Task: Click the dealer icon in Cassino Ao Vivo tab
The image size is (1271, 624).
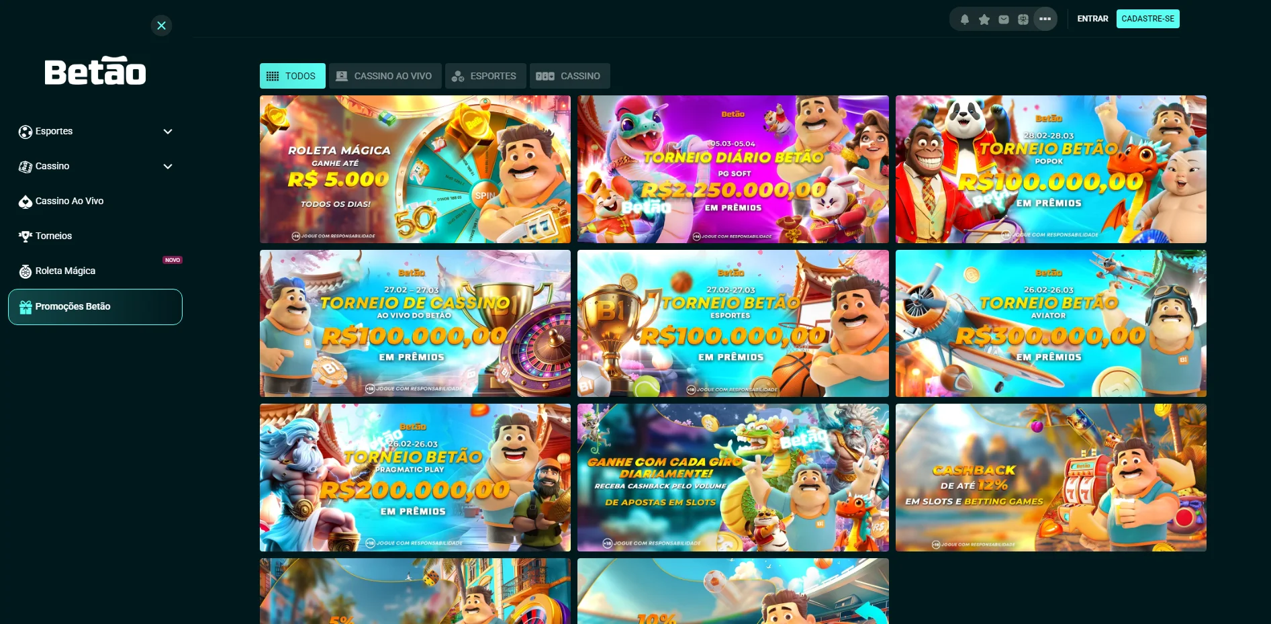Action: click(342, 76)
